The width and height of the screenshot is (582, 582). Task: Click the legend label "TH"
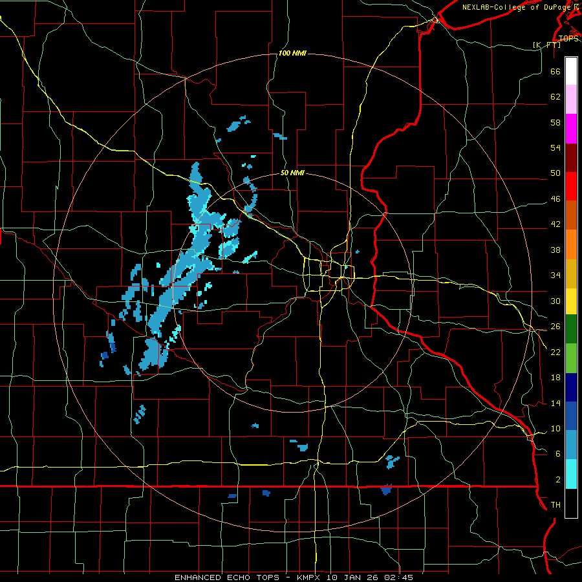click(555, 505)
